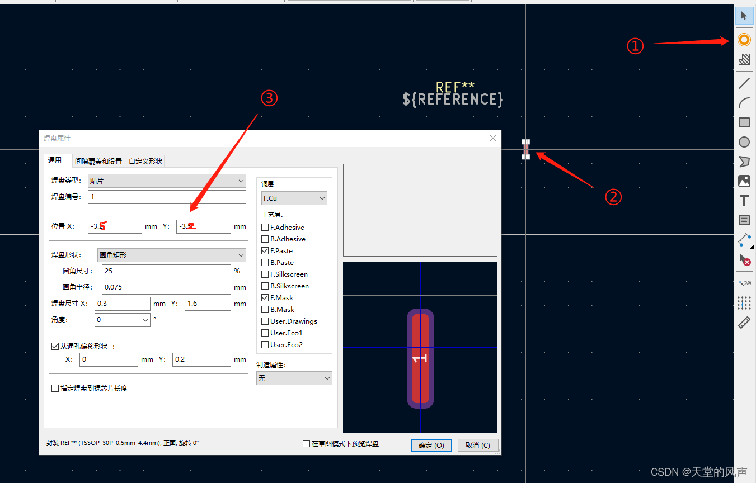
Task: Select the Add Pad tool
Action: (744, 40)
